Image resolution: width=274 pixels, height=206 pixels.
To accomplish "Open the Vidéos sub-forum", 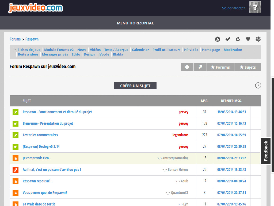I will tap(95, 50).
